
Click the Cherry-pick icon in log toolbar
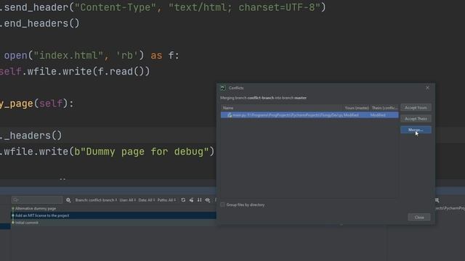(191, 200)
